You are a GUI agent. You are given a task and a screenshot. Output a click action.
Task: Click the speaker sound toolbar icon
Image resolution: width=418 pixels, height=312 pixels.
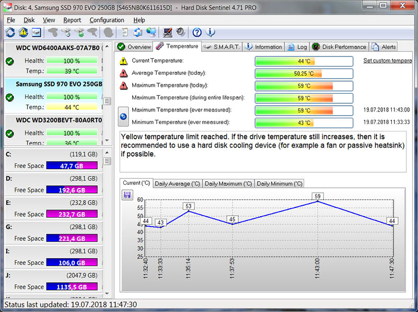click(x=180, y=32)
